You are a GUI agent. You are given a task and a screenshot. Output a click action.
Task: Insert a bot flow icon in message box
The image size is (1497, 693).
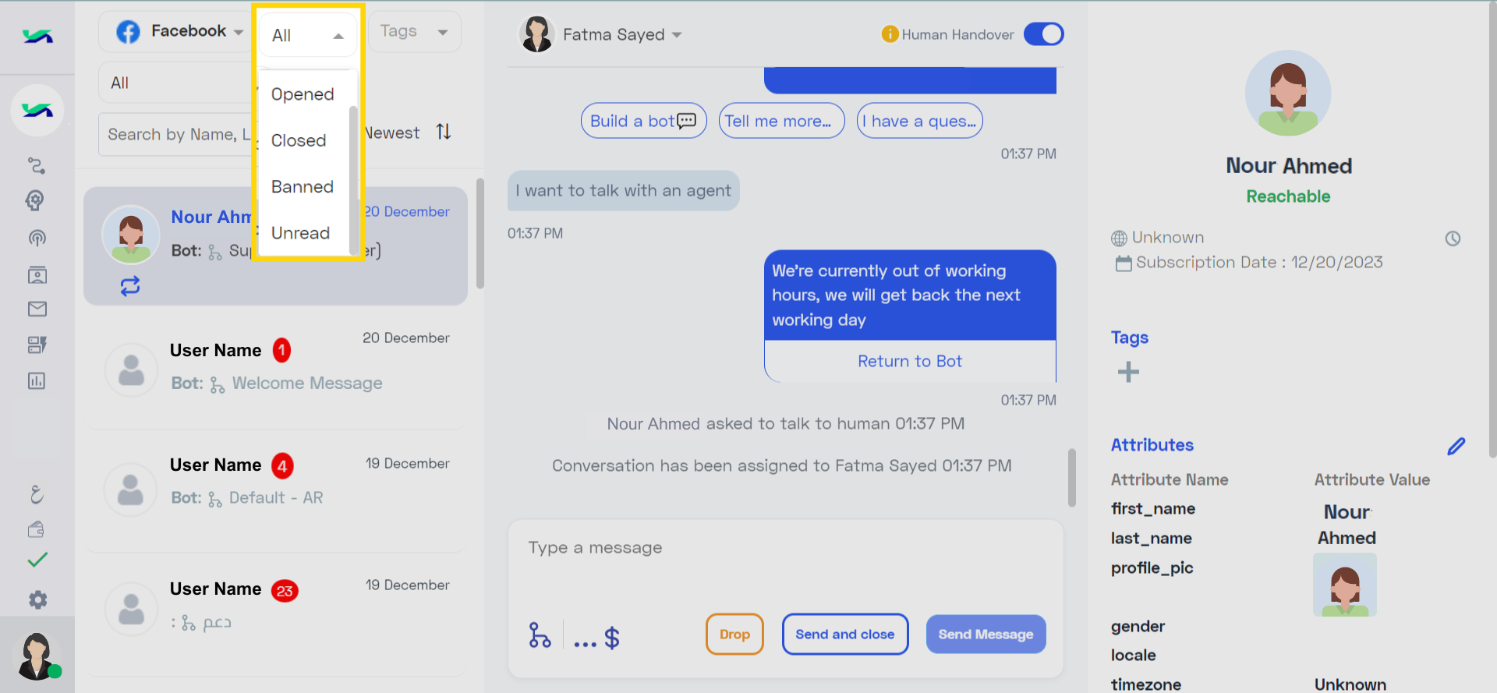pyautogui.click(x=540, y=635)
